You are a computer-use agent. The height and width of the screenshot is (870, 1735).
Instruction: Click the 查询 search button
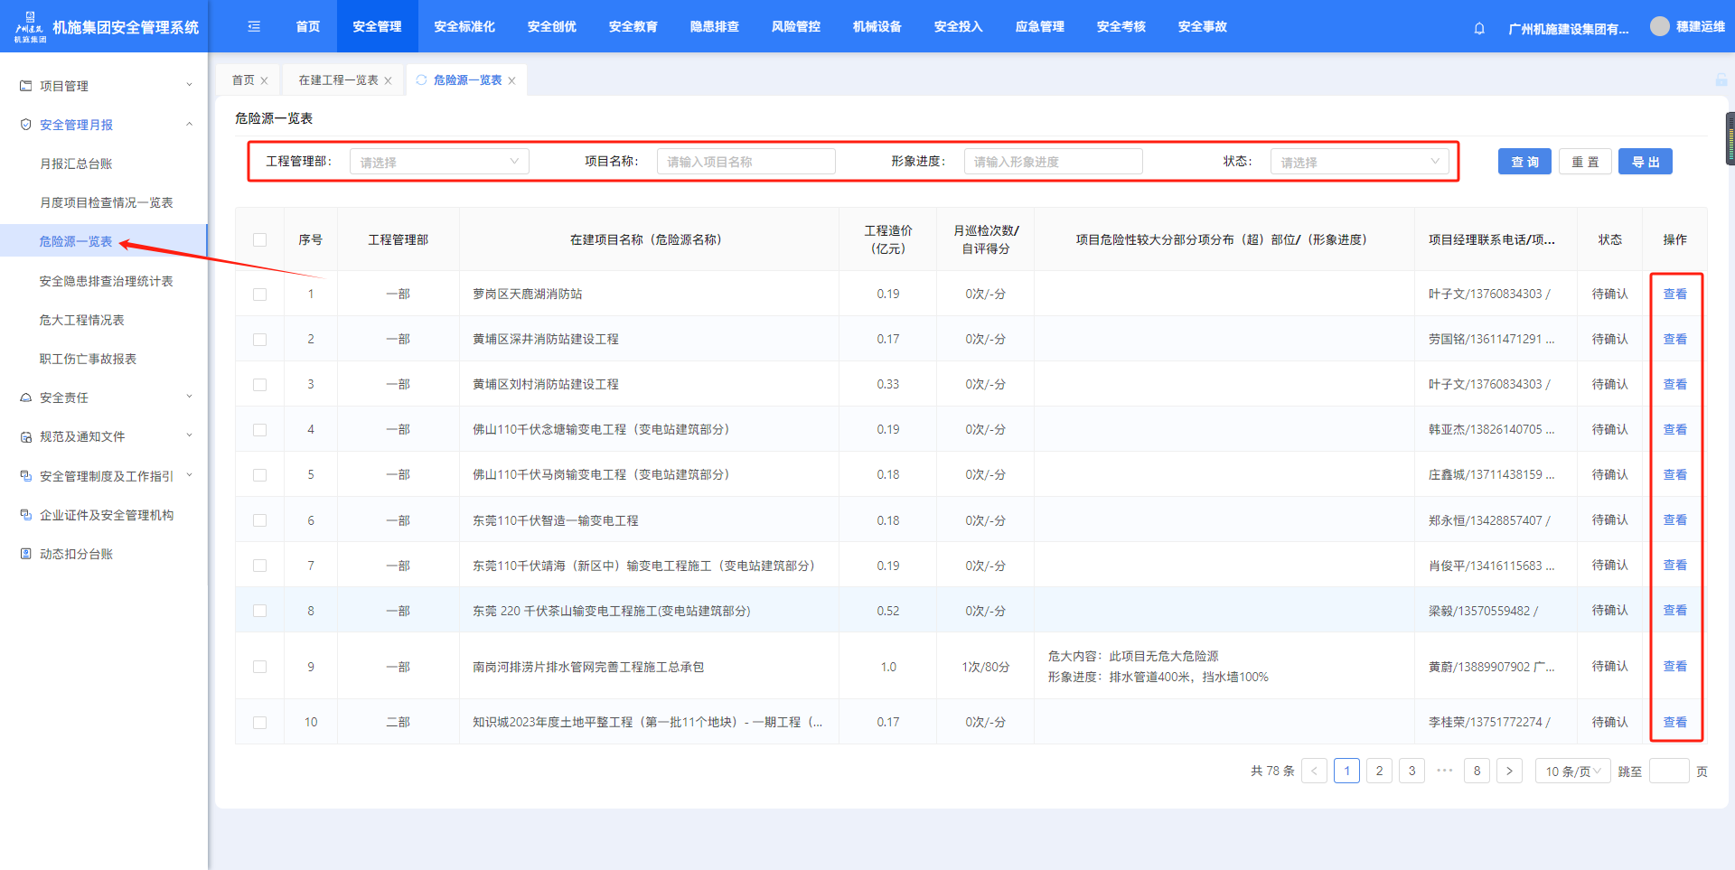click(x=1524, y=162)
